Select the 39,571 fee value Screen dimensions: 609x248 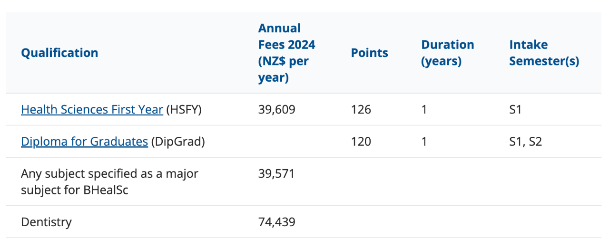tap(277, 174)
